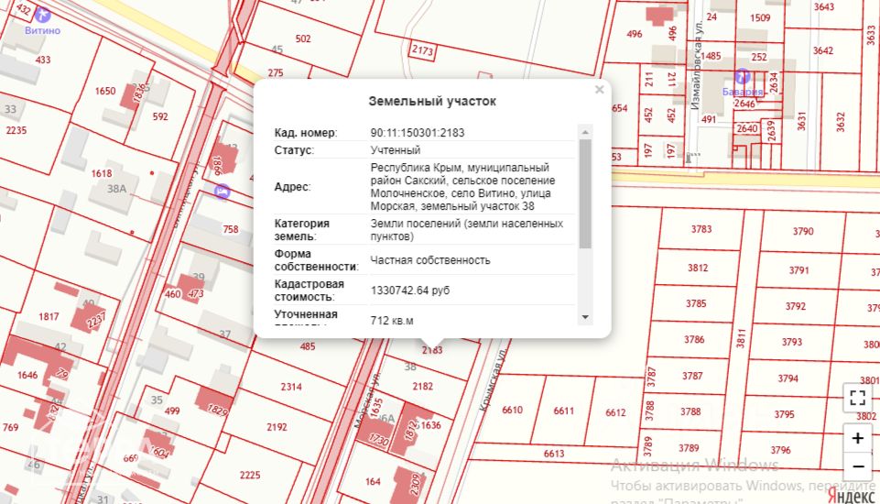The image size is (880, 504).
Task: Select parcel 3785 on the map
Action: tap(696, 303)
